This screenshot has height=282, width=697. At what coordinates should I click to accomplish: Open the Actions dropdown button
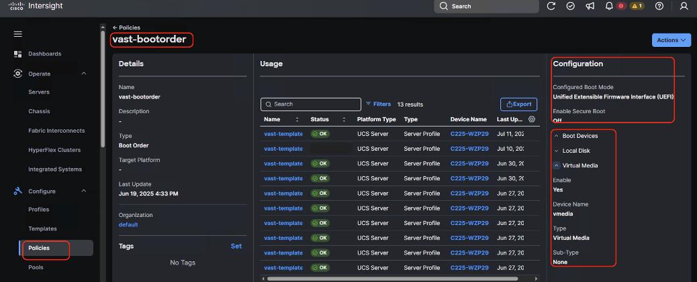(x=671, y=40)
